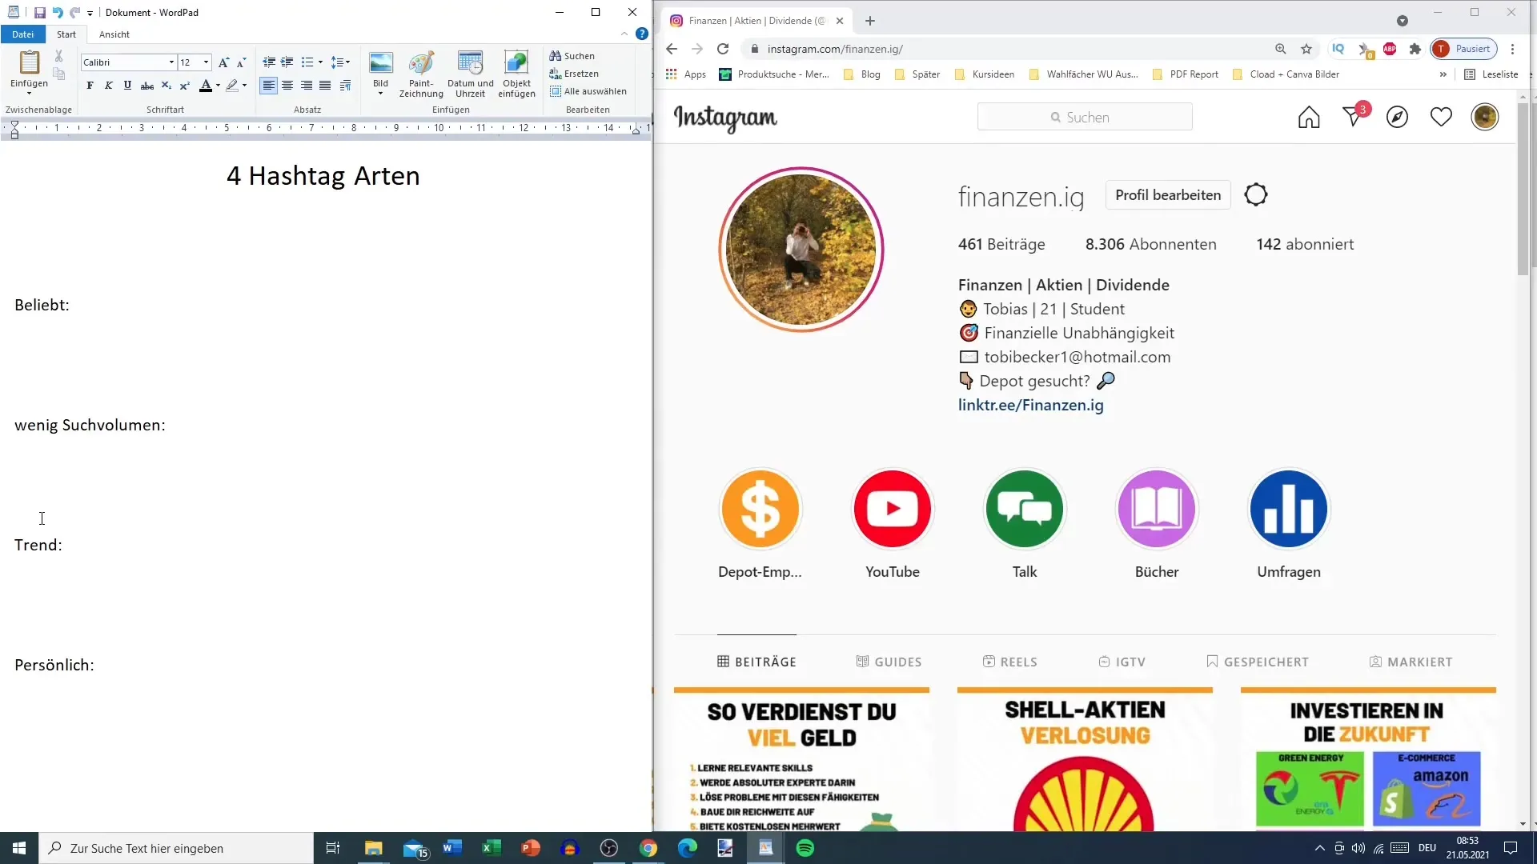The image size is (1537, 864).
Task: Open the Datei menu tab
Action: tap(23, 34)
